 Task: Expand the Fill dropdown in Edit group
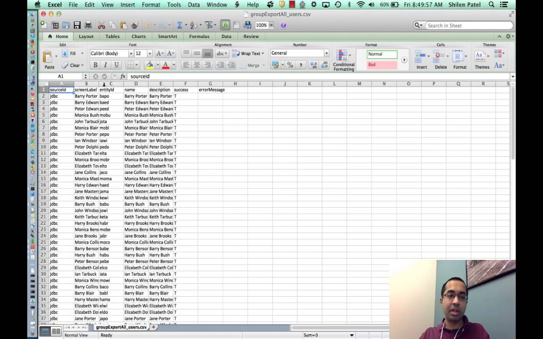[82, 53]
